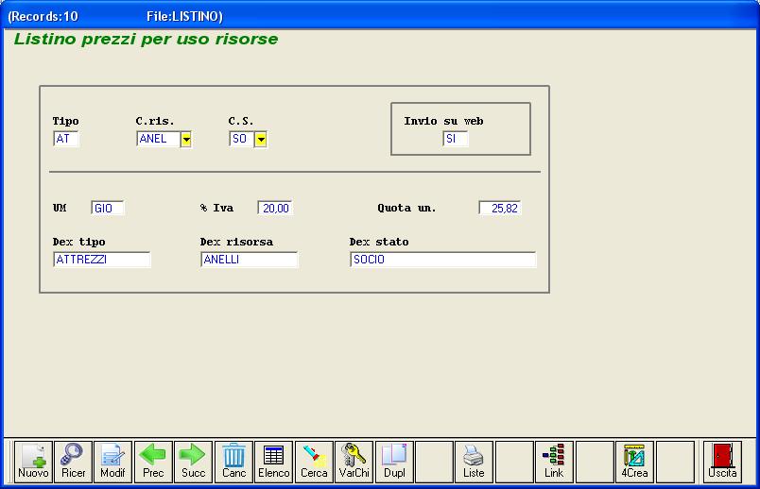Expand the C.S. dropdown arrow
This screenshot has width=760, height=489.
pyautogui.click(x=261, y=140)
